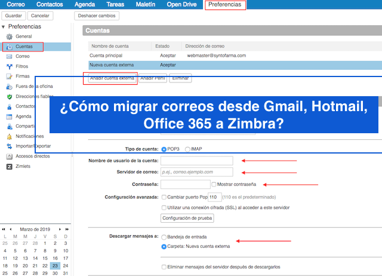Go to previous month in mini calendar

tap(11, 229)
